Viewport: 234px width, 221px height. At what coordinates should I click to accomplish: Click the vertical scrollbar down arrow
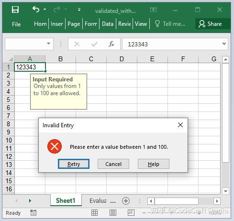(225, 191)
